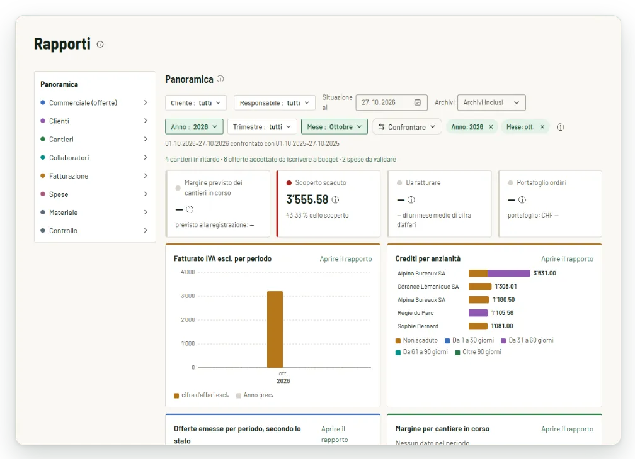Image resolution: width=635 pixels, height=459 pixels.
Task: Click info icon next to Rapporti title
Action: pos(100,45)
